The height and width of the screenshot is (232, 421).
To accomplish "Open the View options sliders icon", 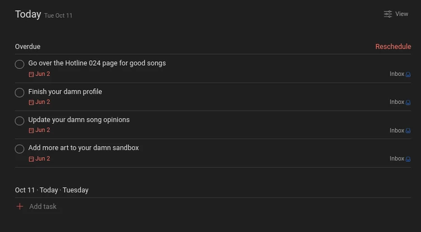I will tap(388, 14).
